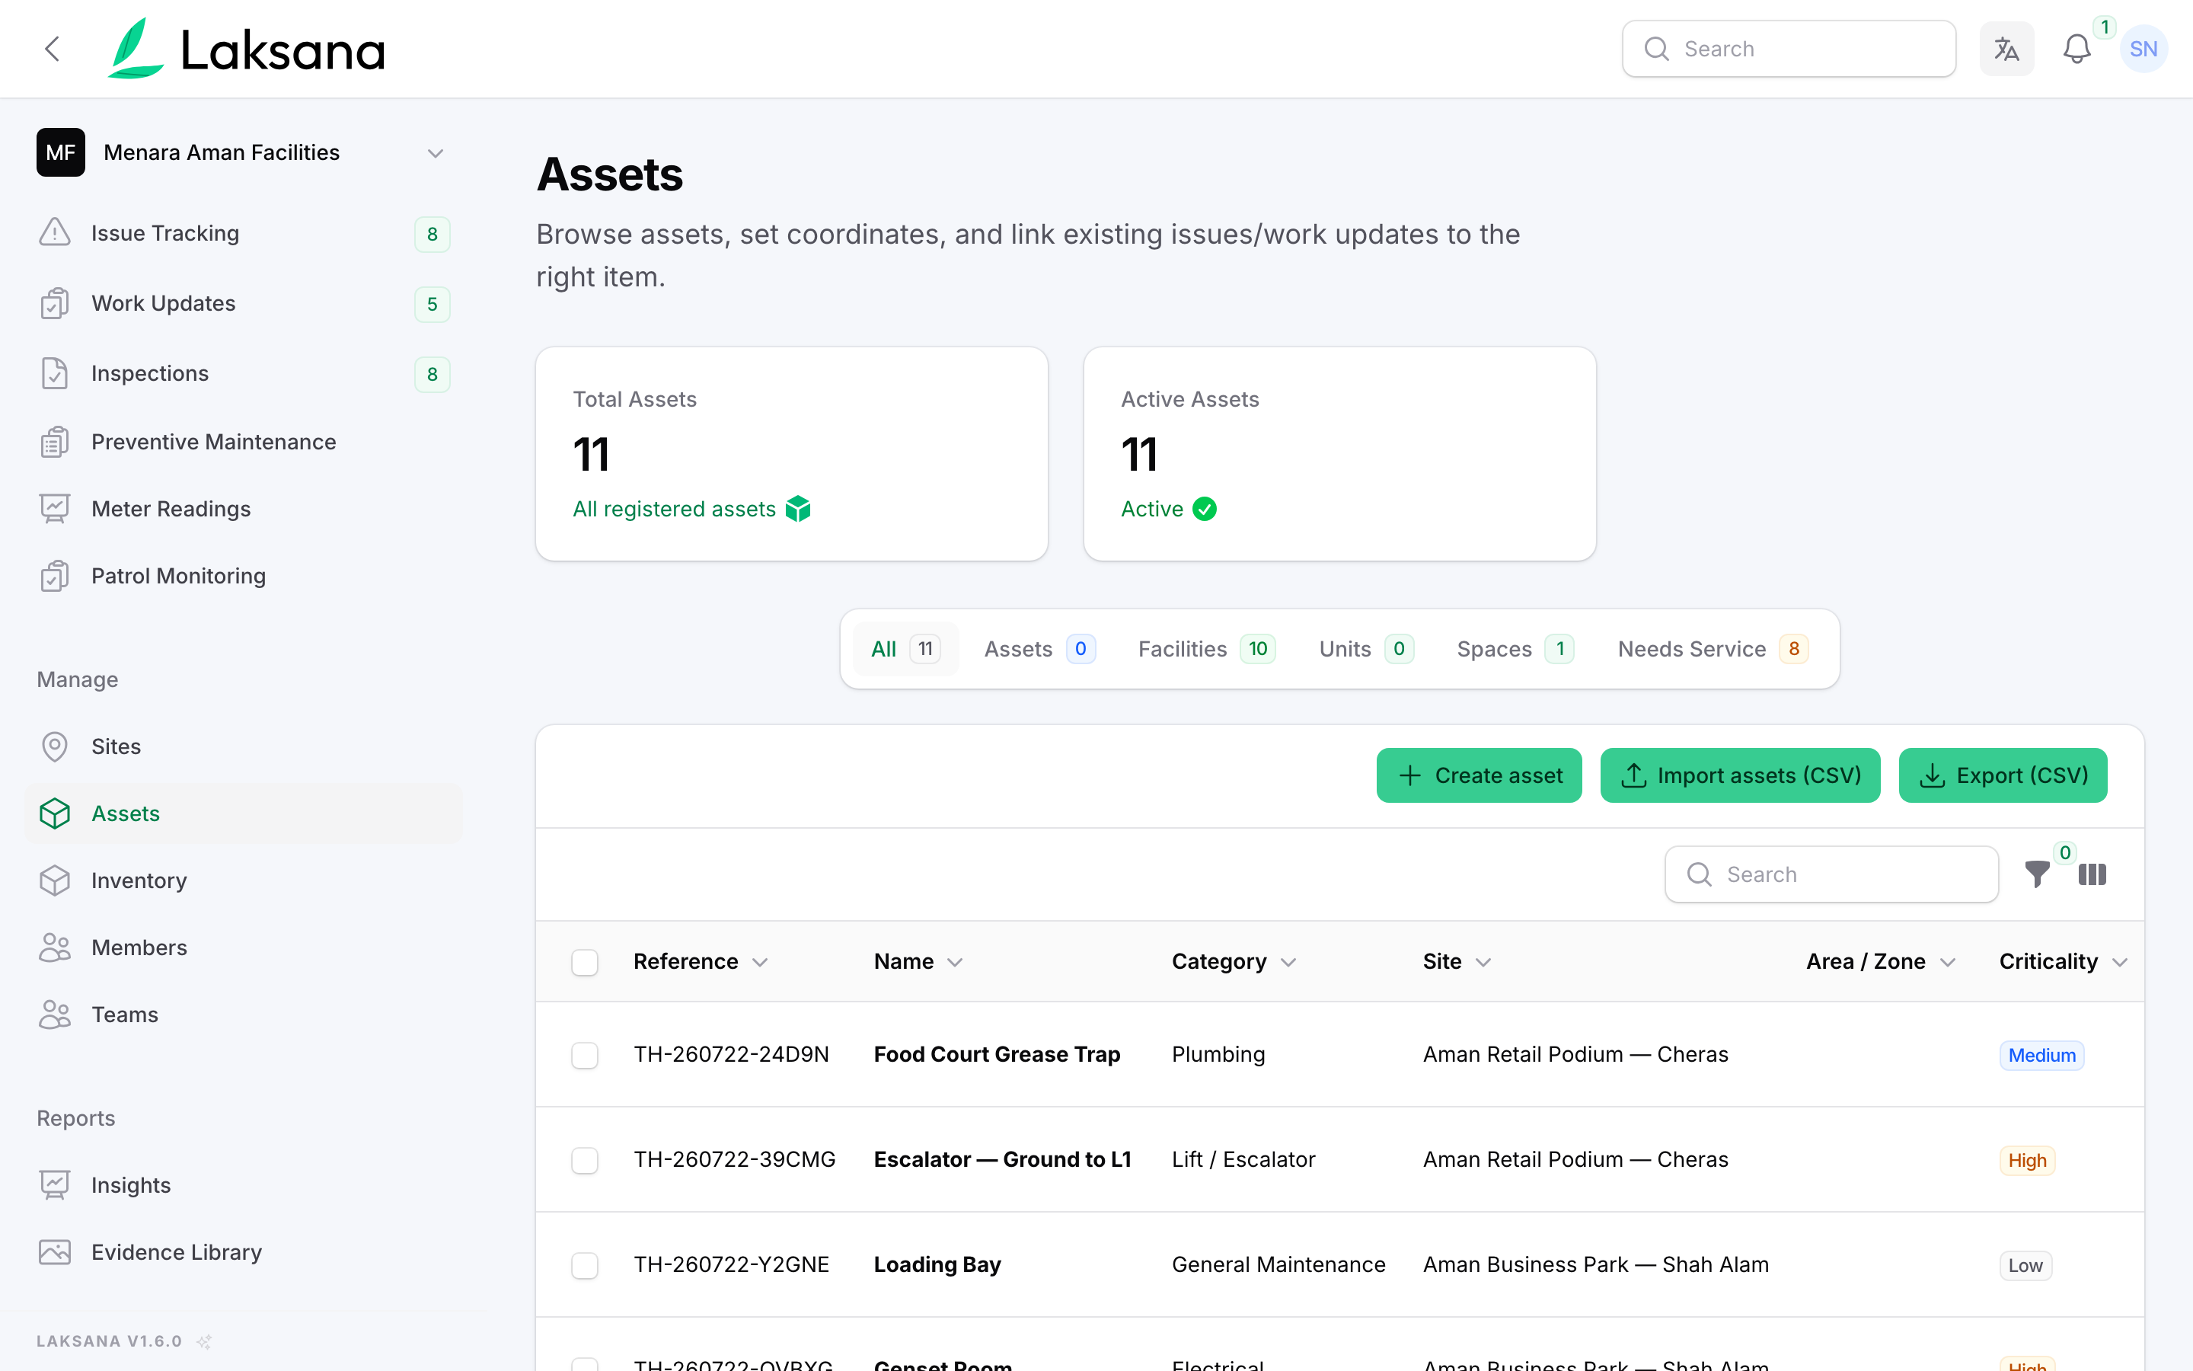Click the Teams people icon
Screen dimensions: 2193x1371
pos(54,1015)
